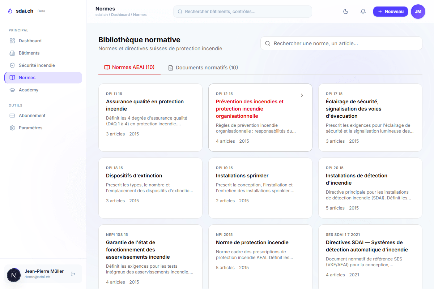
Task: Expand the DPI 12 15 card chevron
Action: click(302, 95)
